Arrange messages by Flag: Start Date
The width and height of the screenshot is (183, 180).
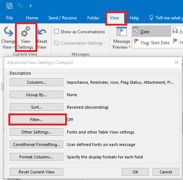coord(152,42)
